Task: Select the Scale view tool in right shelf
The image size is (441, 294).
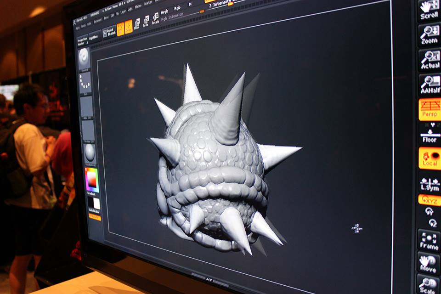Action: 428,285
